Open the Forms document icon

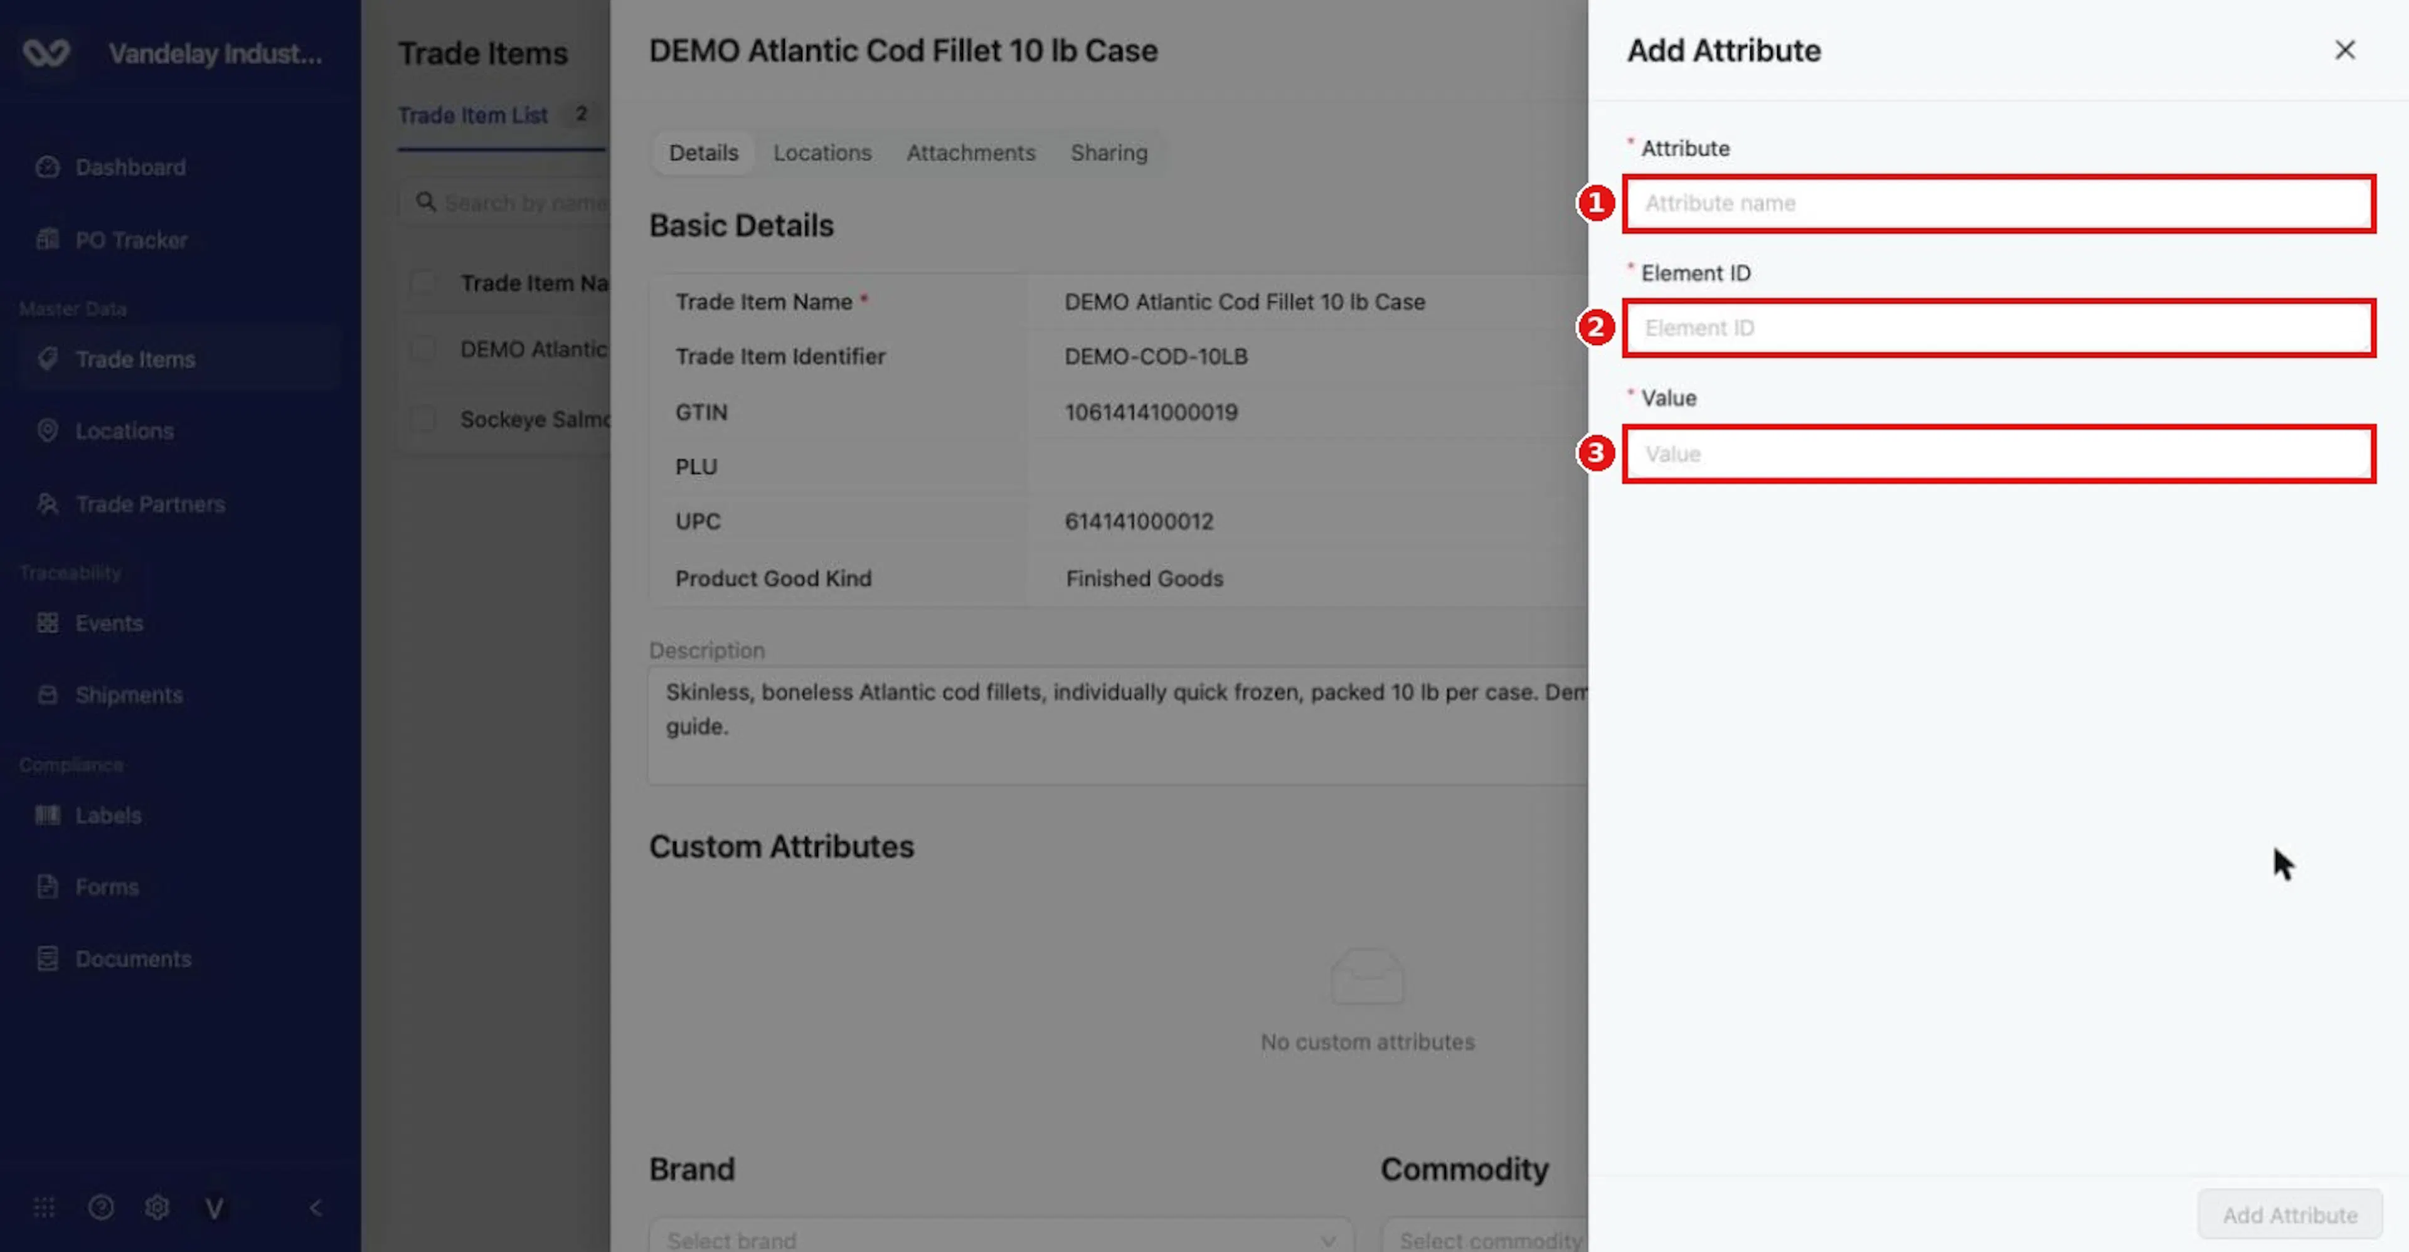[x=48, y=886]
